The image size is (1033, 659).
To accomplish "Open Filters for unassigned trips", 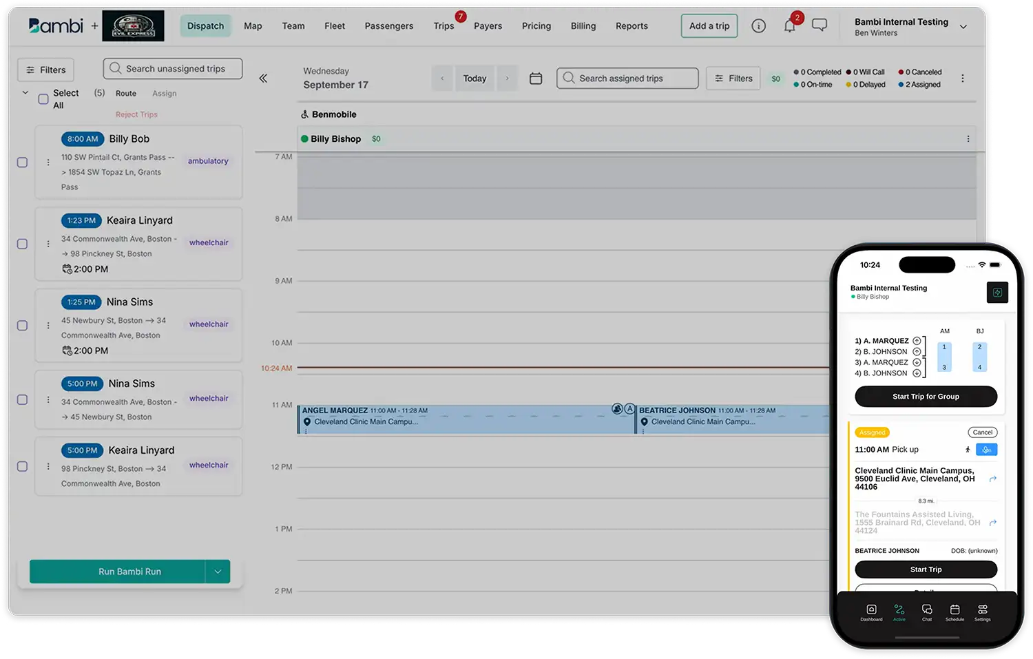I will pos(45,70).
